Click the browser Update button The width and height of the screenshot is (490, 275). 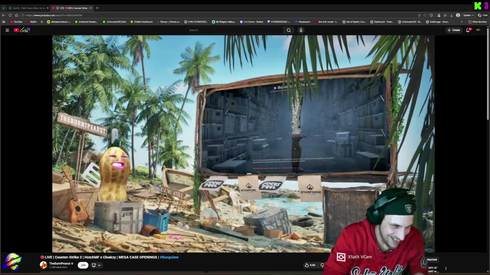click(x=469, y=15)
